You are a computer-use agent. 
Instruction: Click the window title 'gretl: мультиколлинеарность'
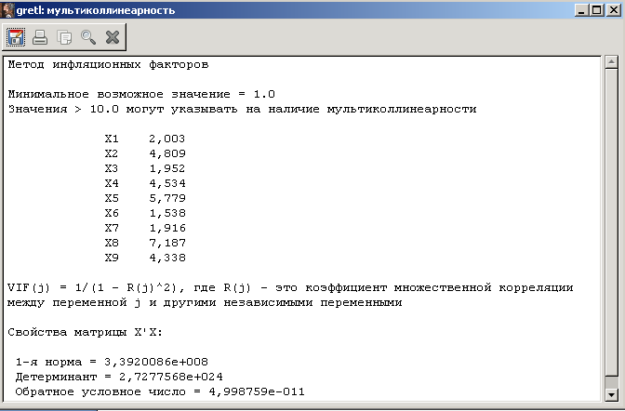96,10
